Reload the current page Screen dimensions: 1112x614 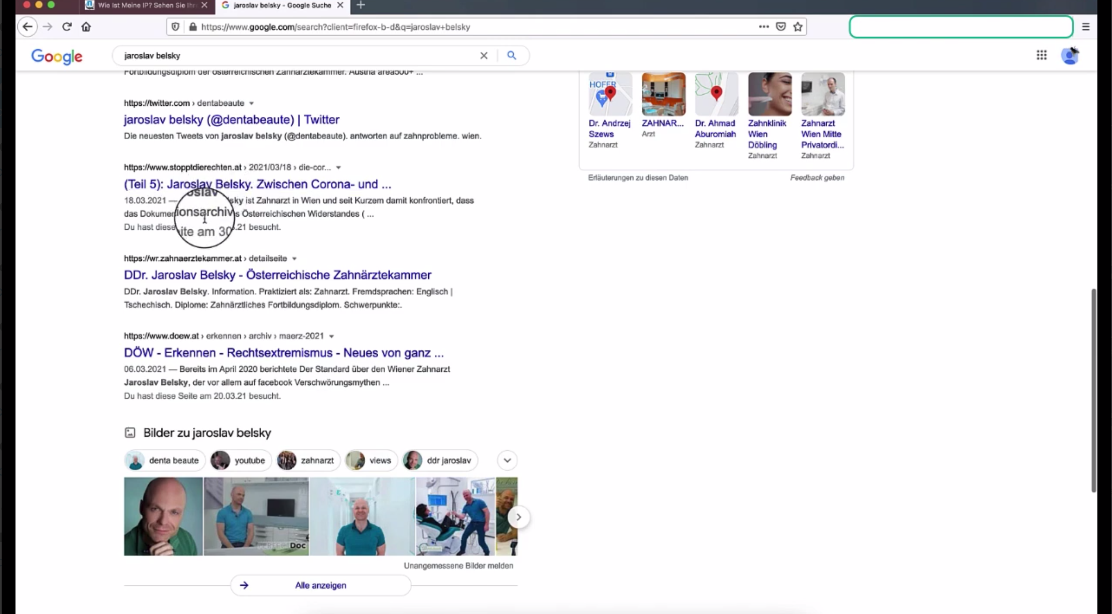click(x=66, y=27)
